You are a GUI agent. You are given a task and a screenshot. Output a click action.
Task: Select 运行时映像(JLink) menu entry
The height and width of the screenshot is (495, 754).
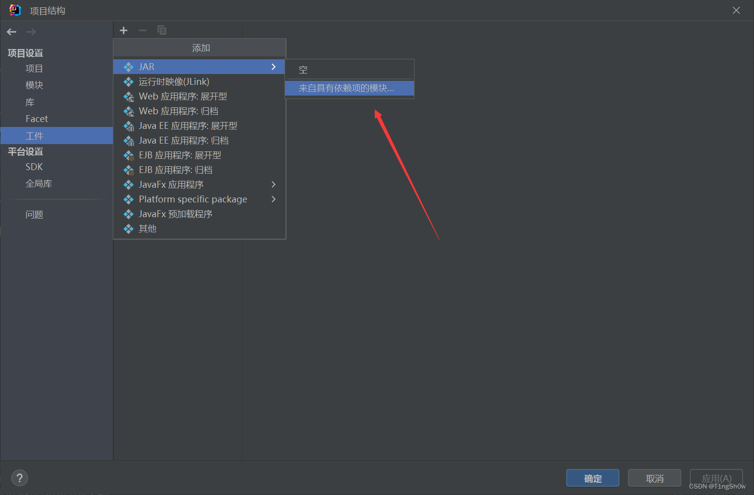199,81
